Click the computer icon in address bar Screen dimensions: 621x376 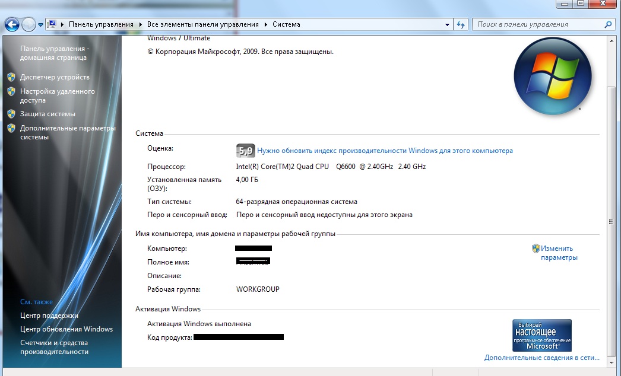[x=52, y=24]
